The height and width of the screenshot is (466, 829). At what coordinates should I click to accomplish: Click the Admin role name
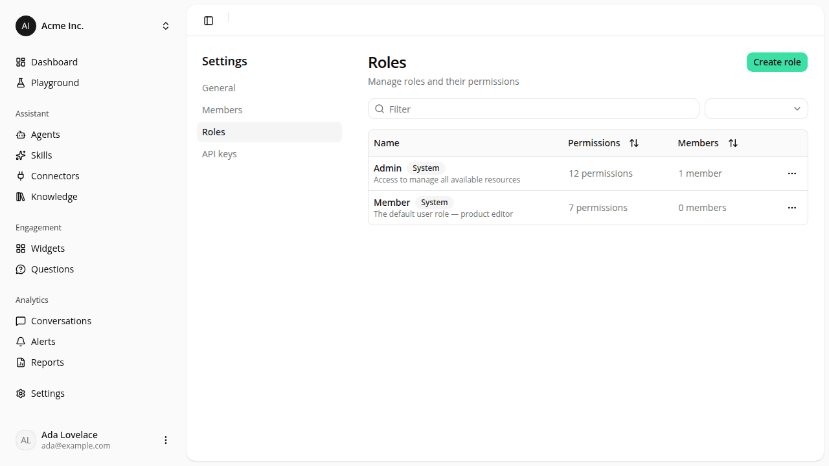387,168
